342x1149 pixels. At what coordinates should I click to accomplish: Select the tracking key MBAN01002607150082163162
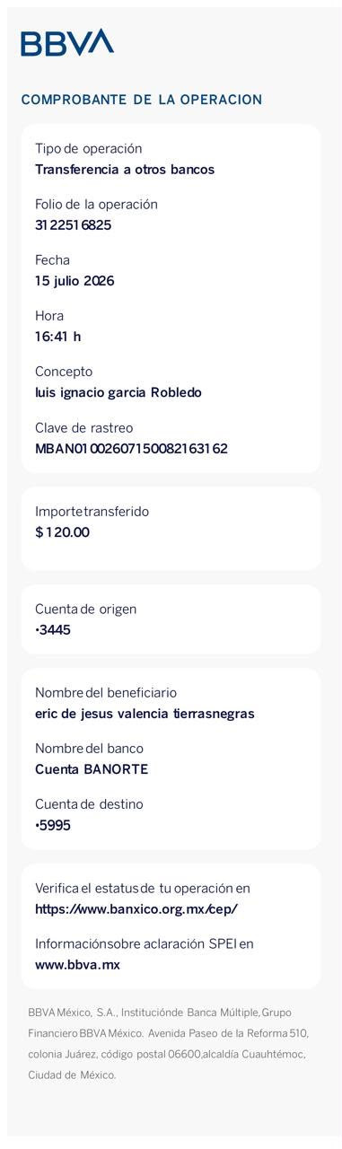click(x=131, y=448)
